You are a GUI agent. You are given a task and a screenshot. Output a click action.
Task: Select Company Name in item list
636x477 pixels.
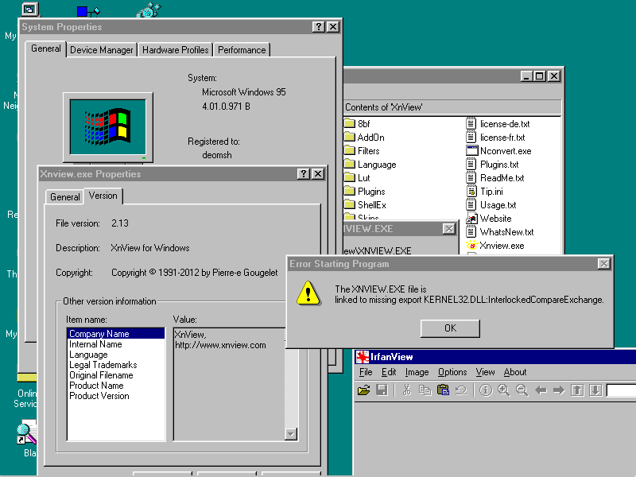pyautogui.click(x=115, y=333)
